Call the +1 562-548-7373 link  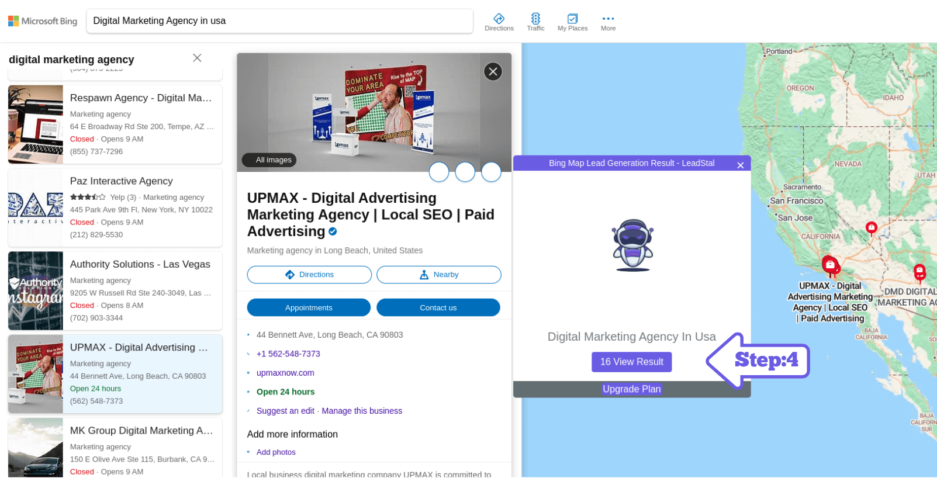(288, 354)
